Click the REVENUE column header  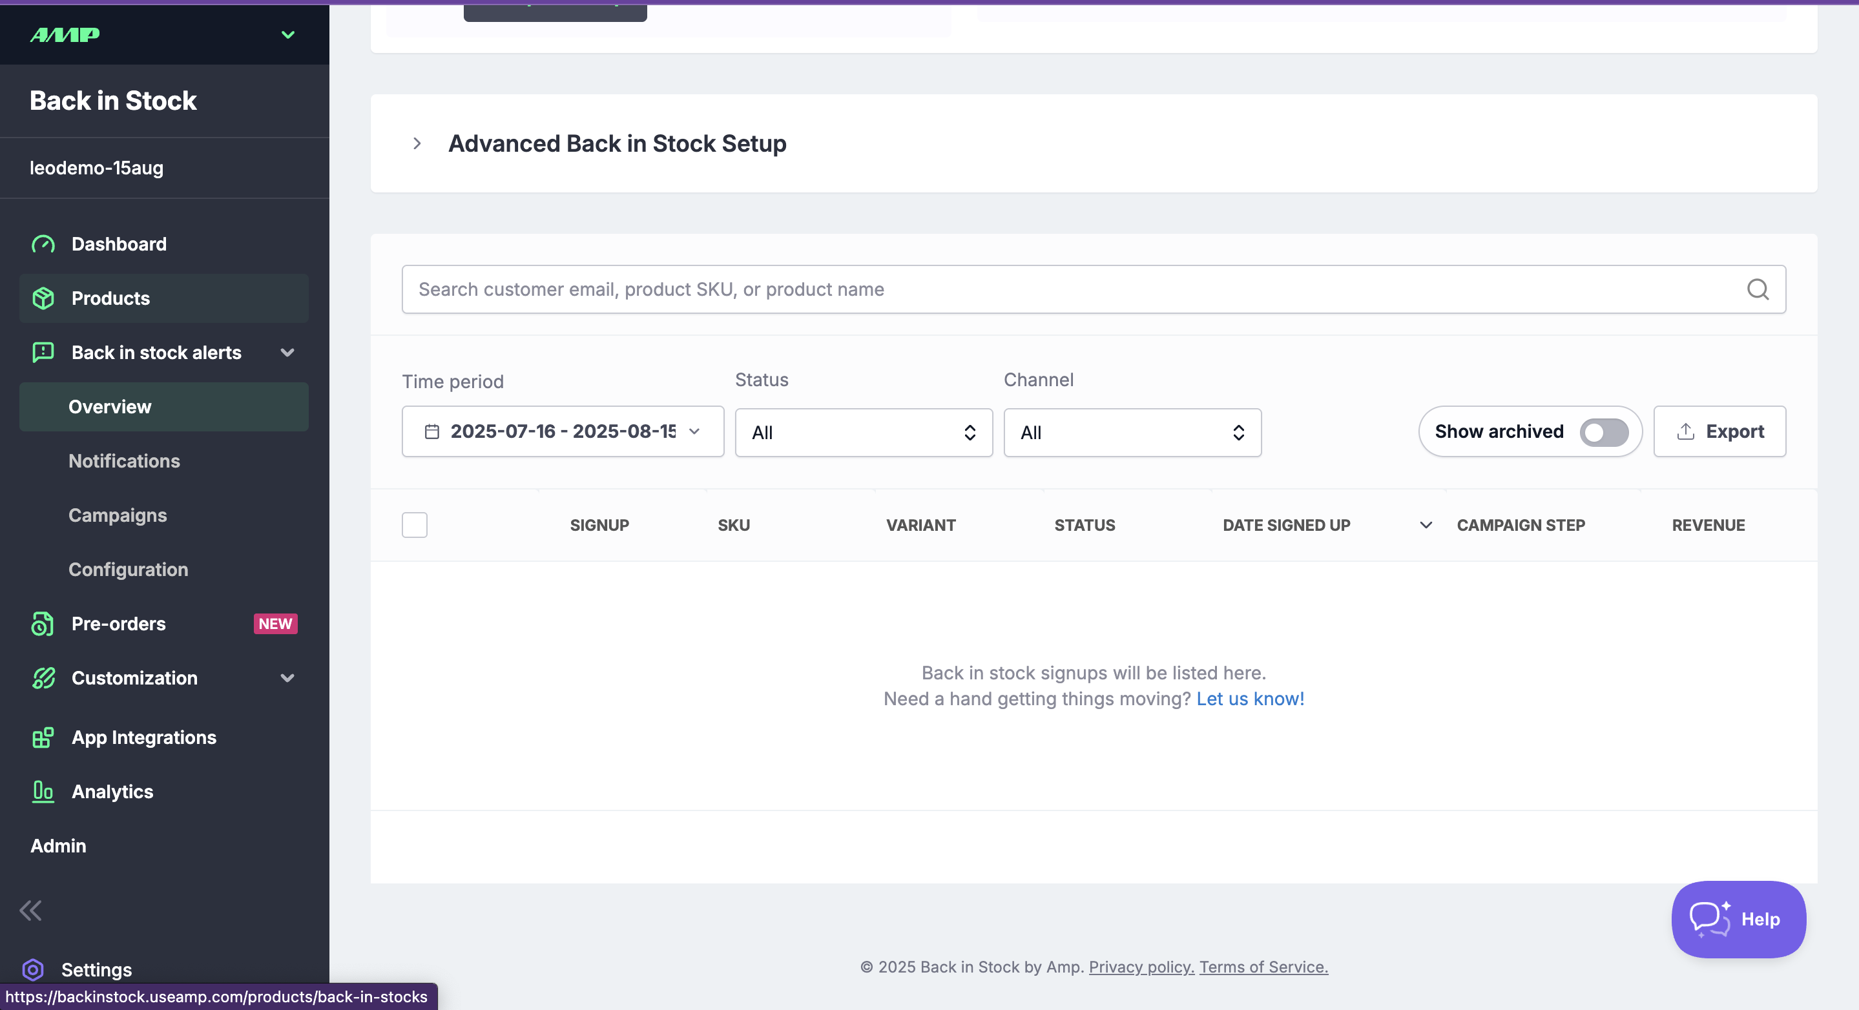tap(1708, 525)
